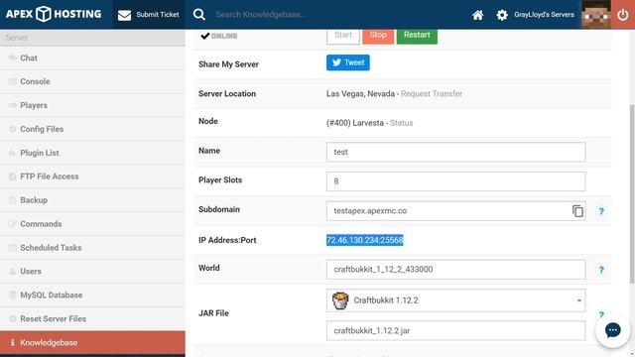The width and height of the screenshot is (635, 357).
Task: Click the Las Vegas, Nevada location text
Action: [360, 93]
